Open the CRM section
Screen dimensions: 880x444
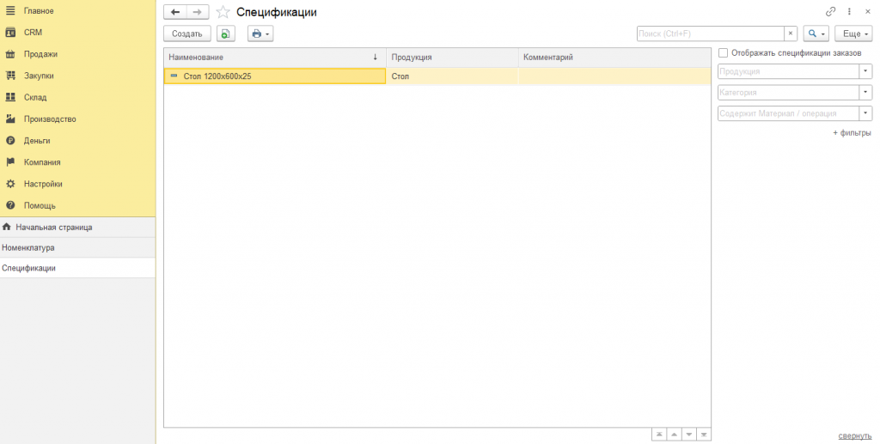coord(33,33)
